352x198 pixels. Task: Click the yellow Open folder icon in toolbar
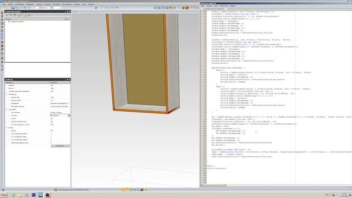coord(8,8)
